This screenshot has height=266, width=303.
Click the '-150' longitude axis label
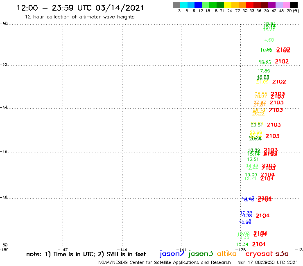coord(4,250)
